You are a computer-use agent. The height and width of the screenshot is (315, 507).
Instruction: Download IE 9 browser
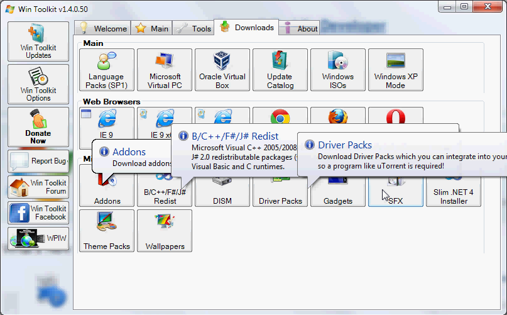(x=107, y=124)
